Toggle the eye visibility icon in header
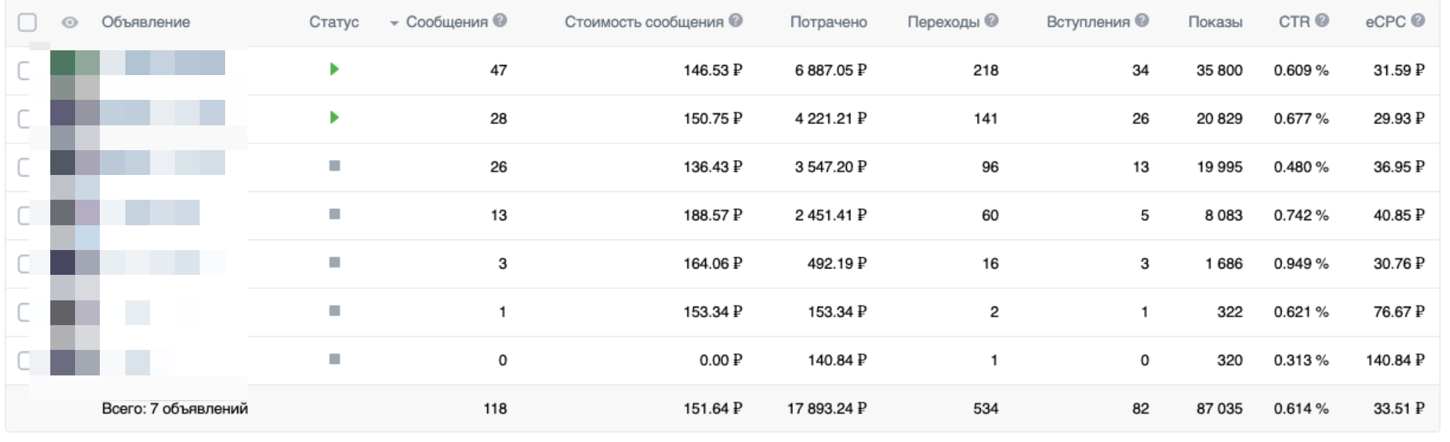This screenshot has height=442, width=1450. 69,23
